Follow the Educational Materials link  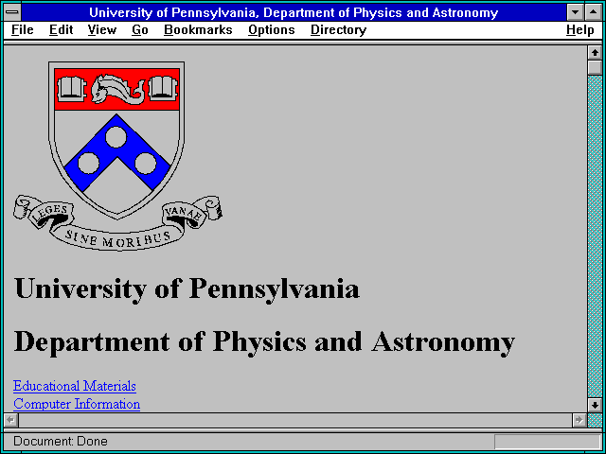pyautogui.click(x=75, y=386)
